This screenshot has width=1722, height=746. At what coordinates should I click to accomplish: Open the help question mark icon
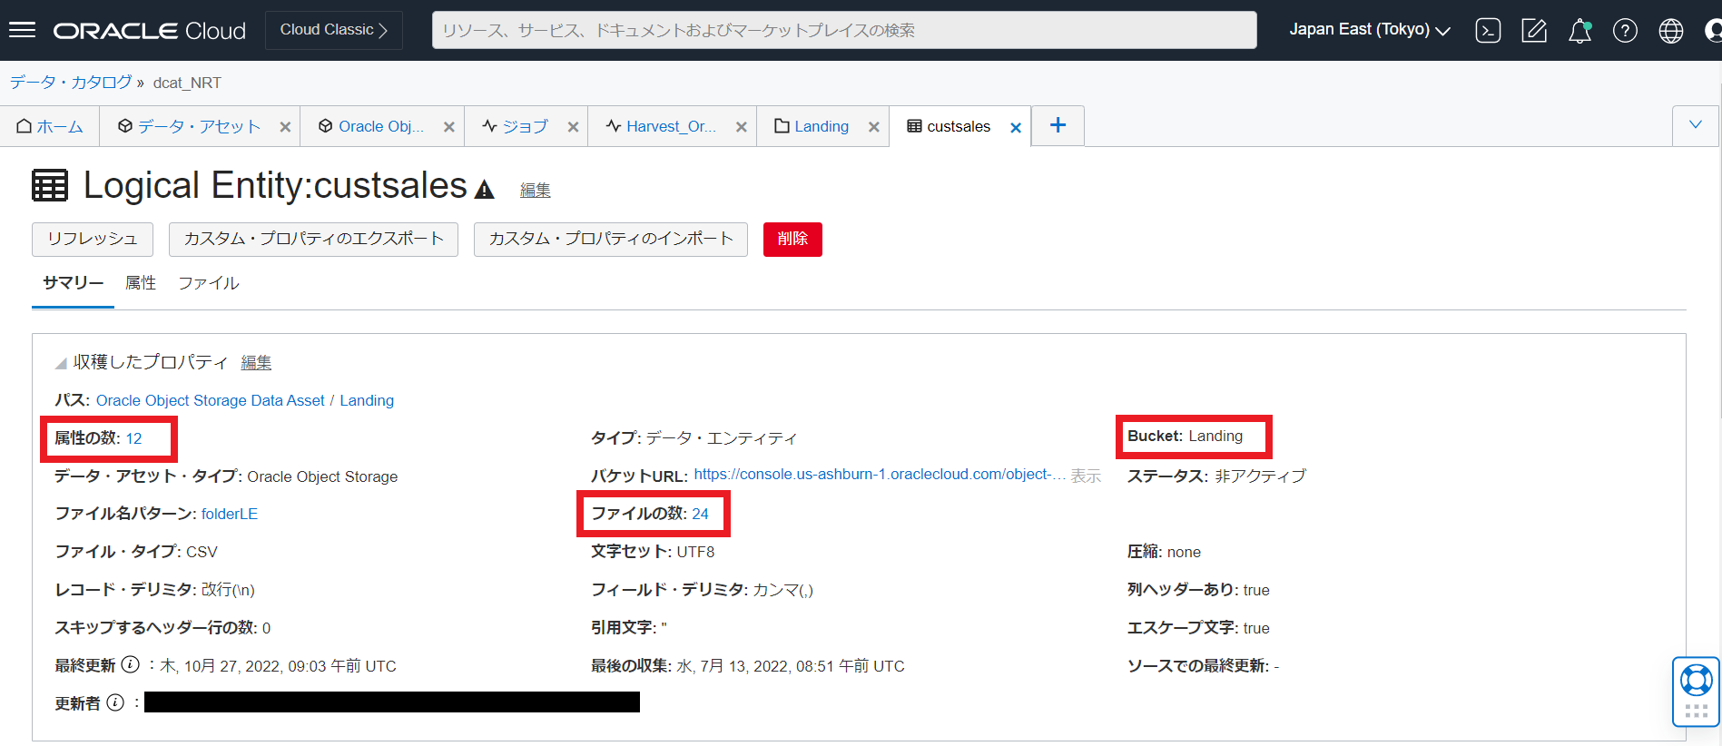tap(1625, 31)
